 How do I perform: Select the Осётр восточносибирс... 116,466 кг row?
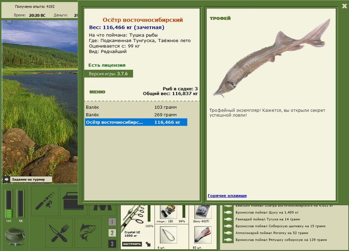point(136,122)
